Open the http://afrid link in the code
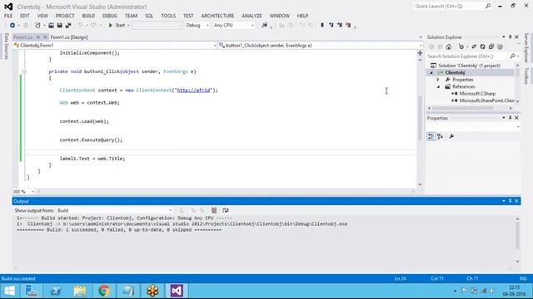The height and width of the screenshot is (299, 533). [193, 91]
